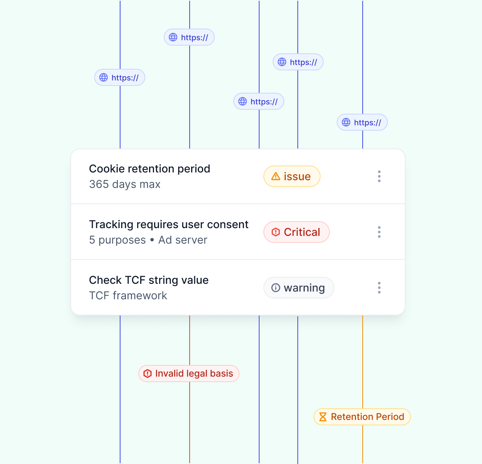Click the globe icon in the rightmost https pill

pos(346,122)
